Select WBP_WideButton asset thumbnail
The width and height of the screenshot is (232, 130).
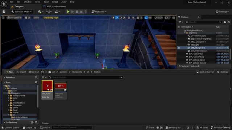pyautogui.click(x=61, y=90)
